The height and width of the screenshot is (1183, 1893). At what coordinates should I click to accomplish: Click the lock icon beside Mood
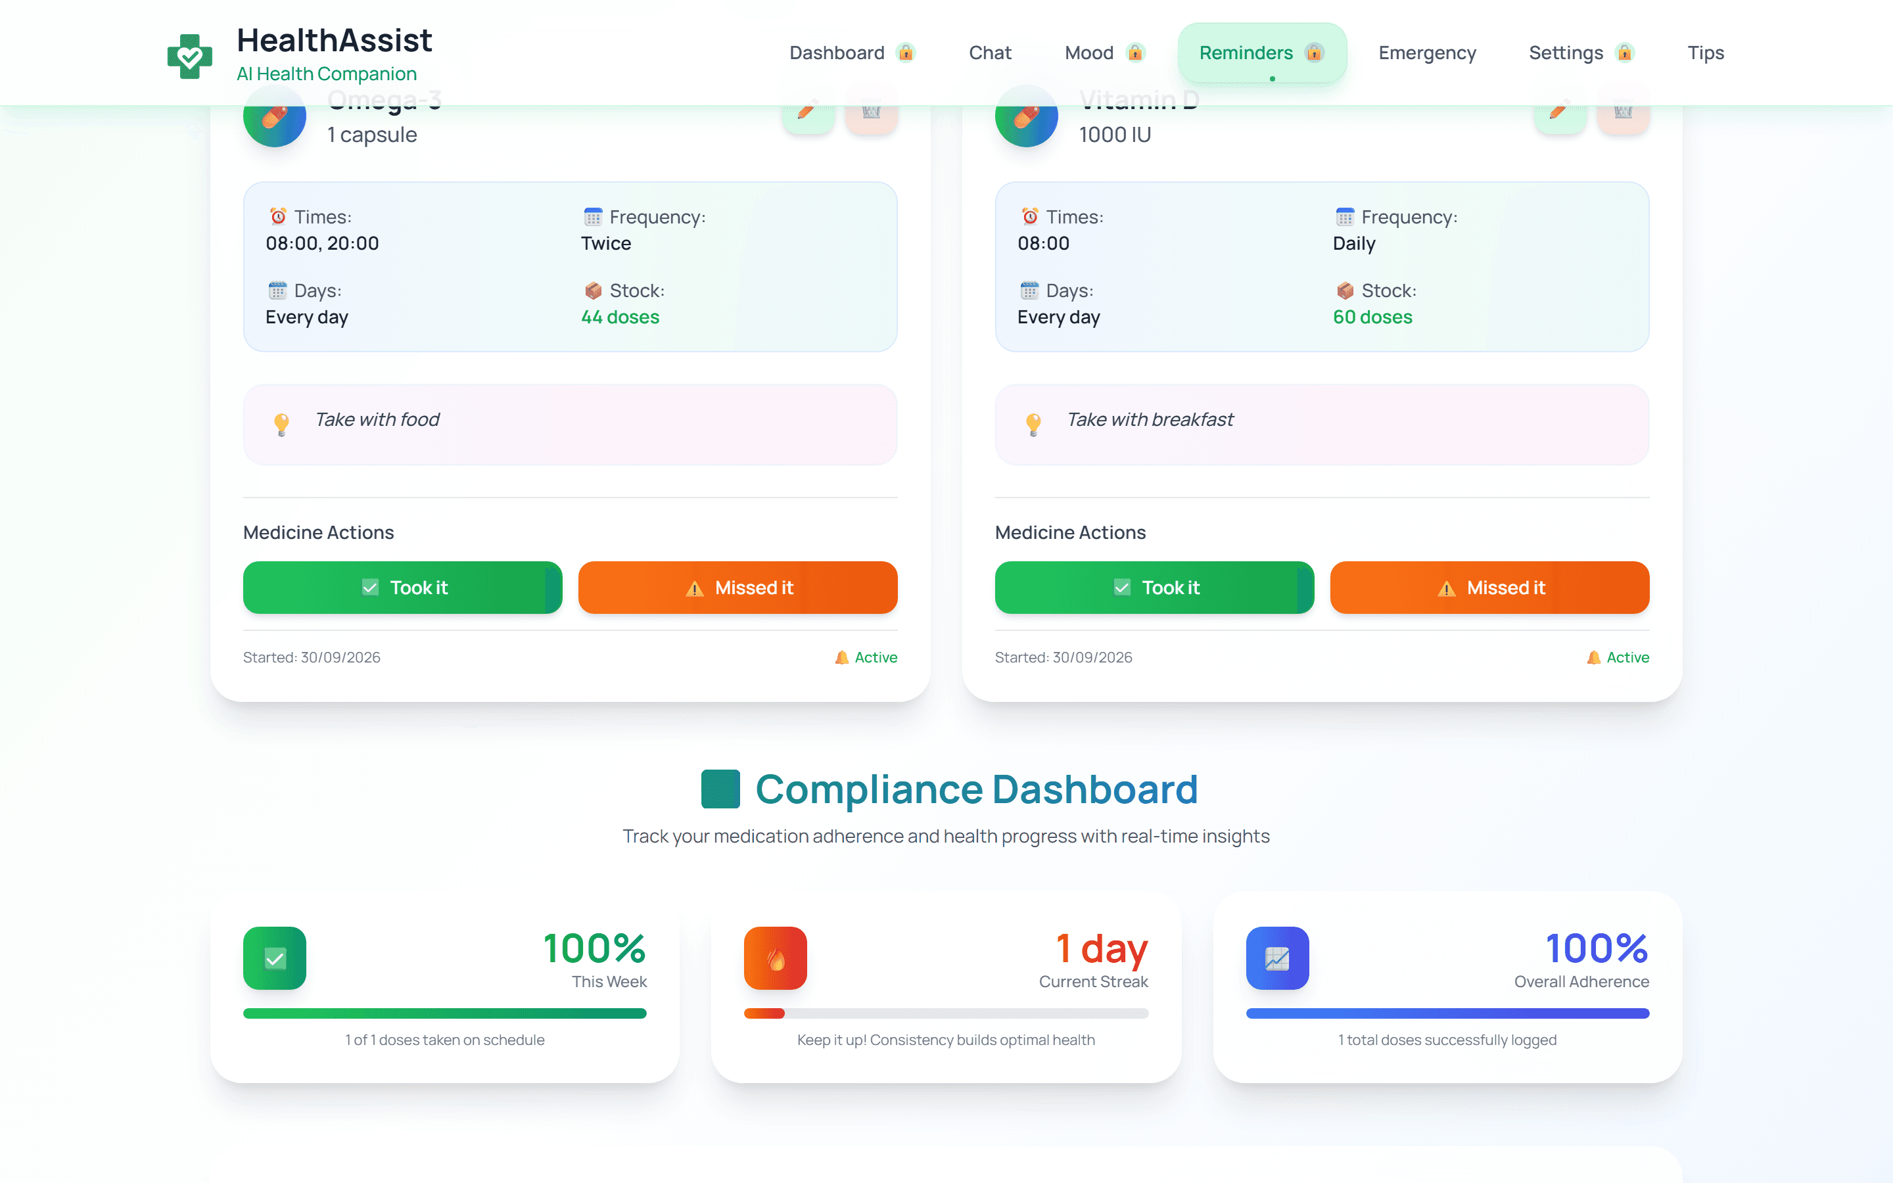[x=1135, y=53]
